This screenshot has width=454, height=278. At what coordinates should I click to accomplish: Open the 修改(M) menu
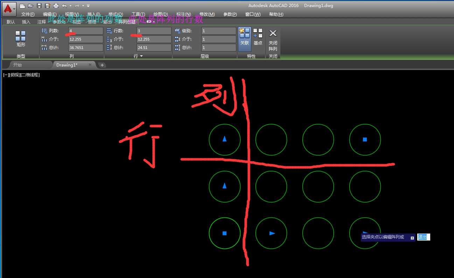click(207, 14)
